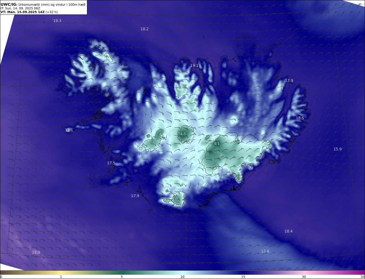The height and width of the screenshot is (279, 365).
Task: Click the 19.1 value on the north coast
Action: coord(194,65)
